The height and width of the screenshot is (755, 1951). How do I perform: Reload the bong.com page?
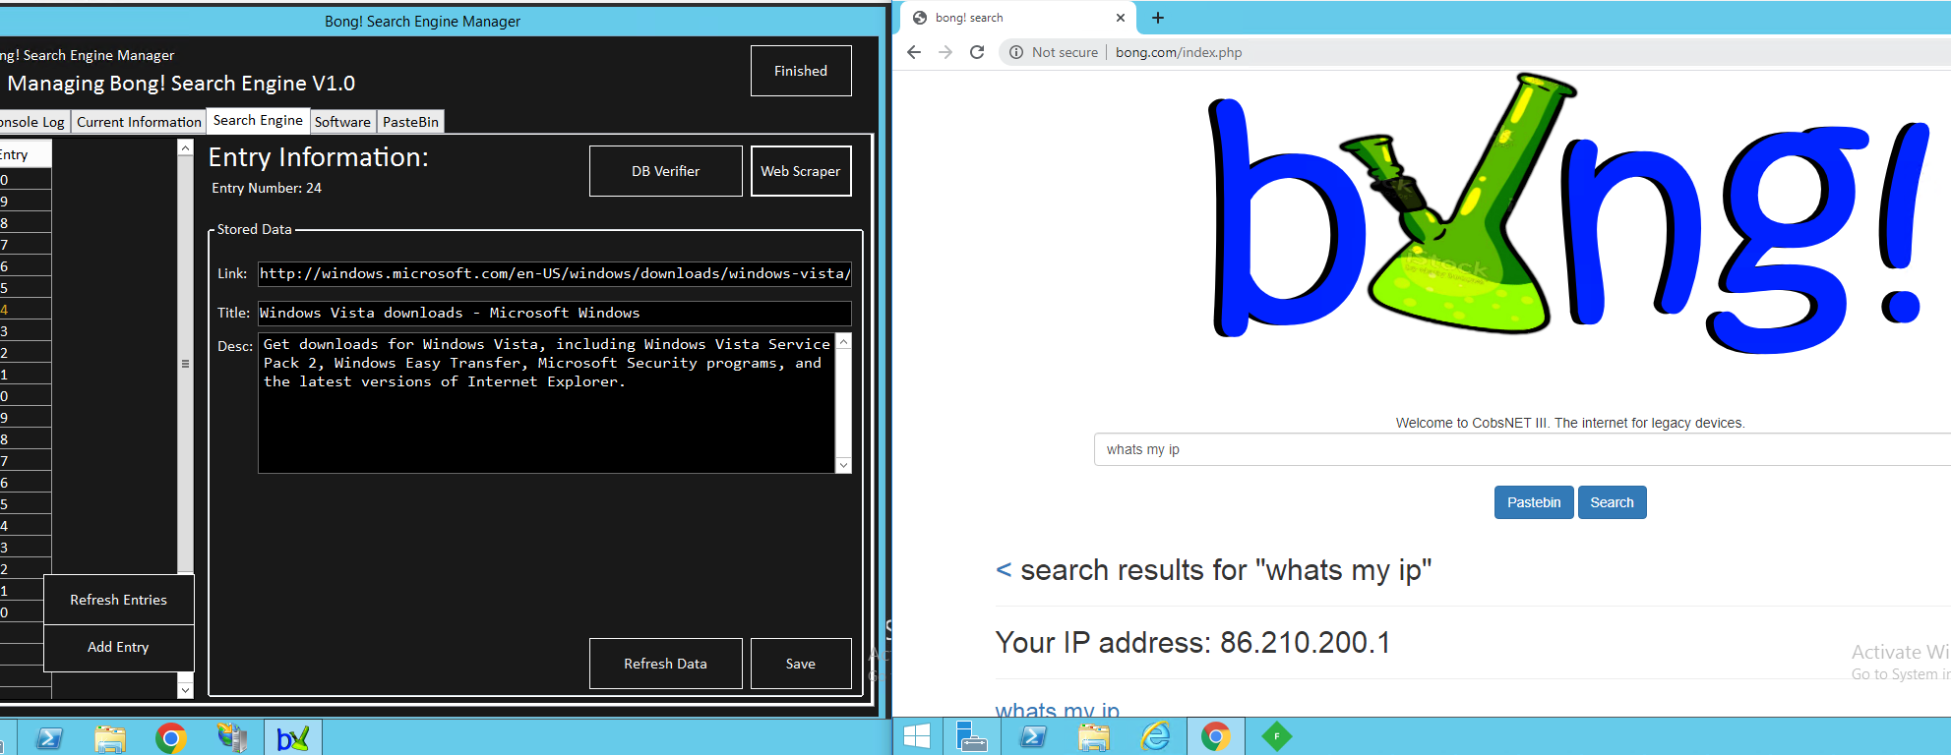(x=977, y=52)
